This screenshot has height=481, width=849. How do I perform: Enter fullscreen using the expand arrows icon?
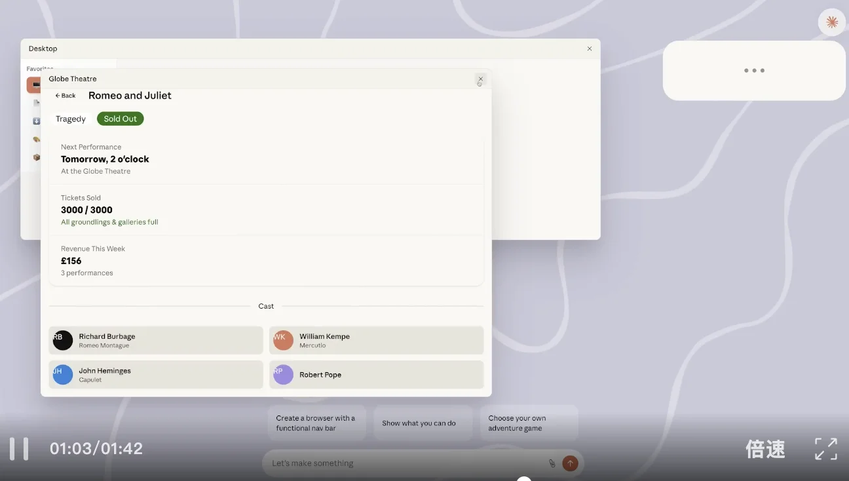point(825,449)
